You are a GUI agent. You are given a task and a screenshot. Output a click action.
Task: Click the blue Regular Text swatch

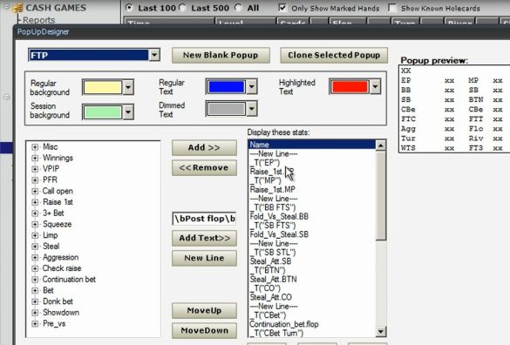(x=227, y=87)
